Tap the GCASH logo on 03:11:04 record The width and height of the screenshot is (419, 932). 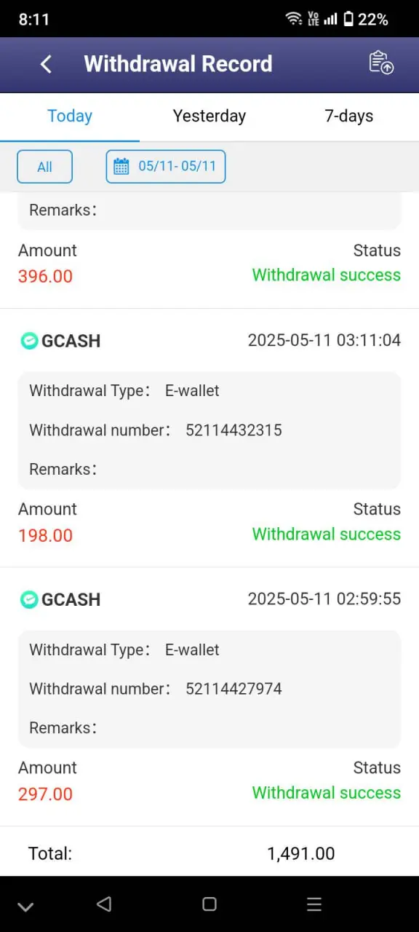29,341
